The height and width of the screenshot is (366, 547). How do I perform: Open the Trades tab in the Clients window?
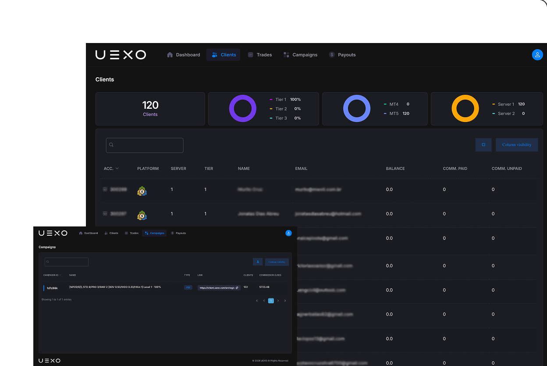click(260, 55)
